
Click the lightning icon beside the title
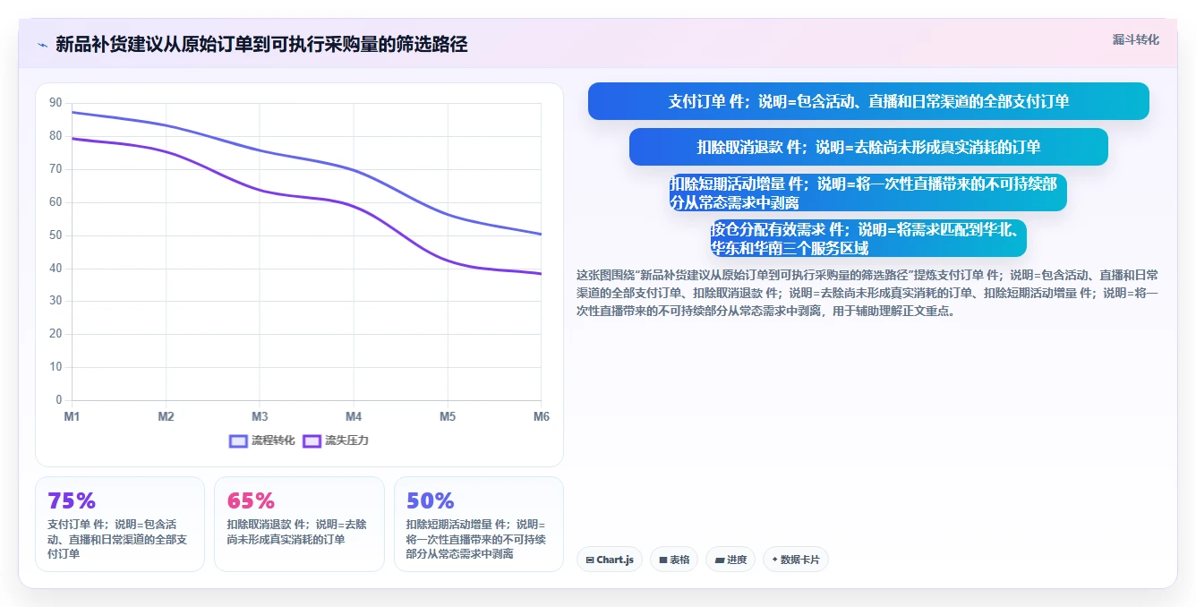(x=42, y=45)
